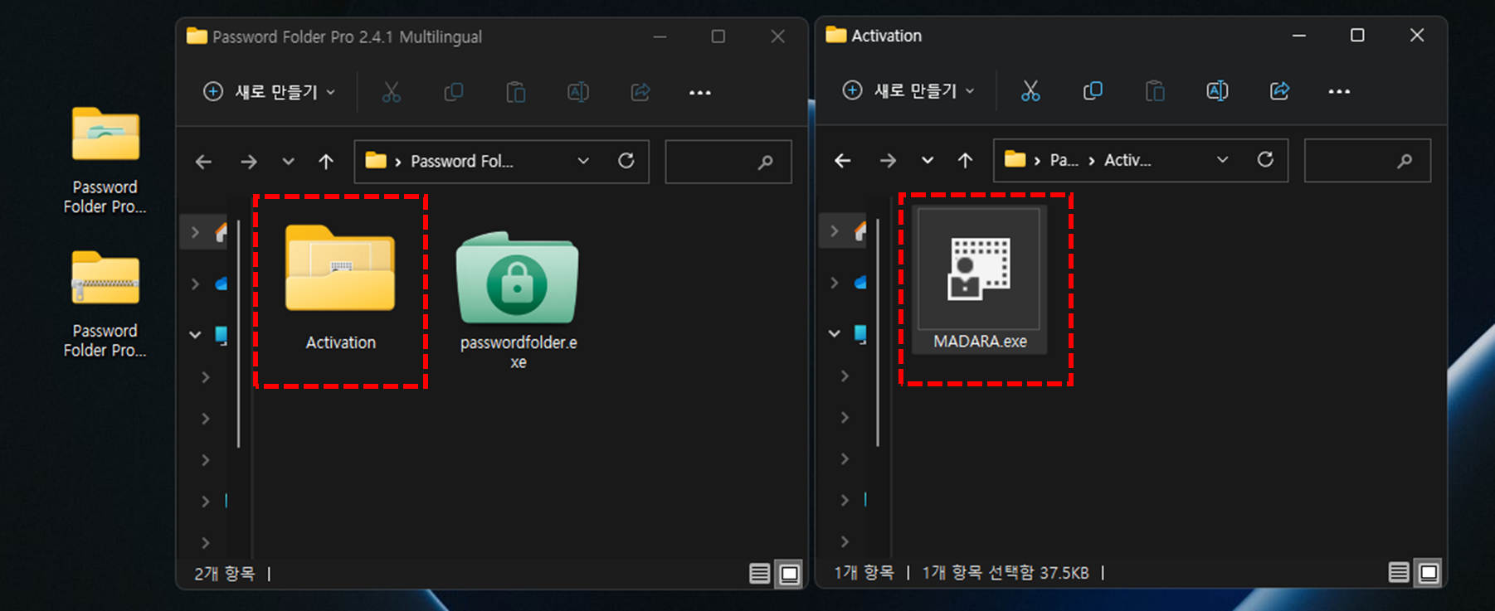1495x611 pixels.
Task: Click navigation pane scrollbar in Activation window
Action: click(x=878, y=332)
